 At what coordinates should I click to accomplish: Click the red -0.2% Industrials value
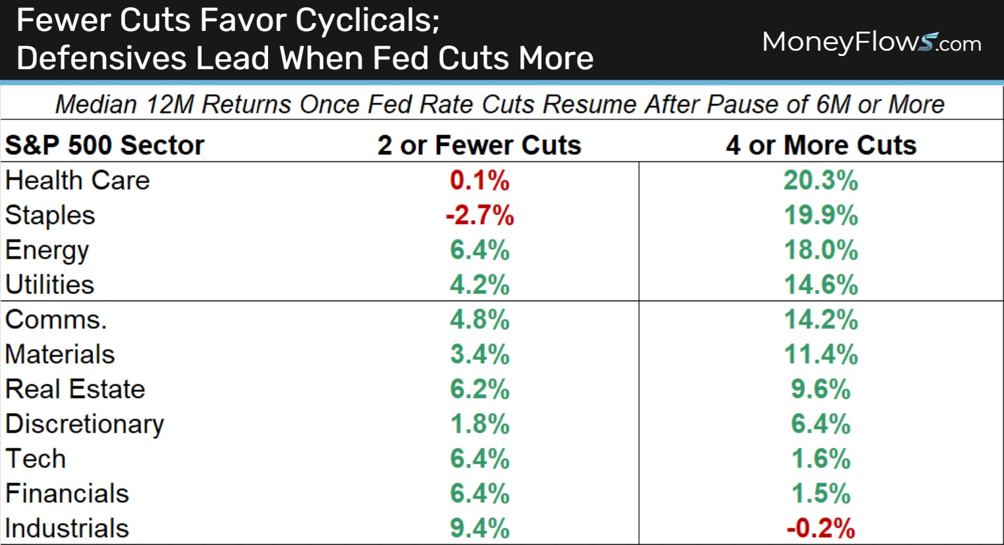point(821,529)
